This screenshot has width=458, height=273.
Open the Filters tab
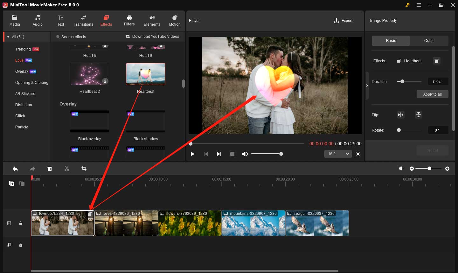129,21
